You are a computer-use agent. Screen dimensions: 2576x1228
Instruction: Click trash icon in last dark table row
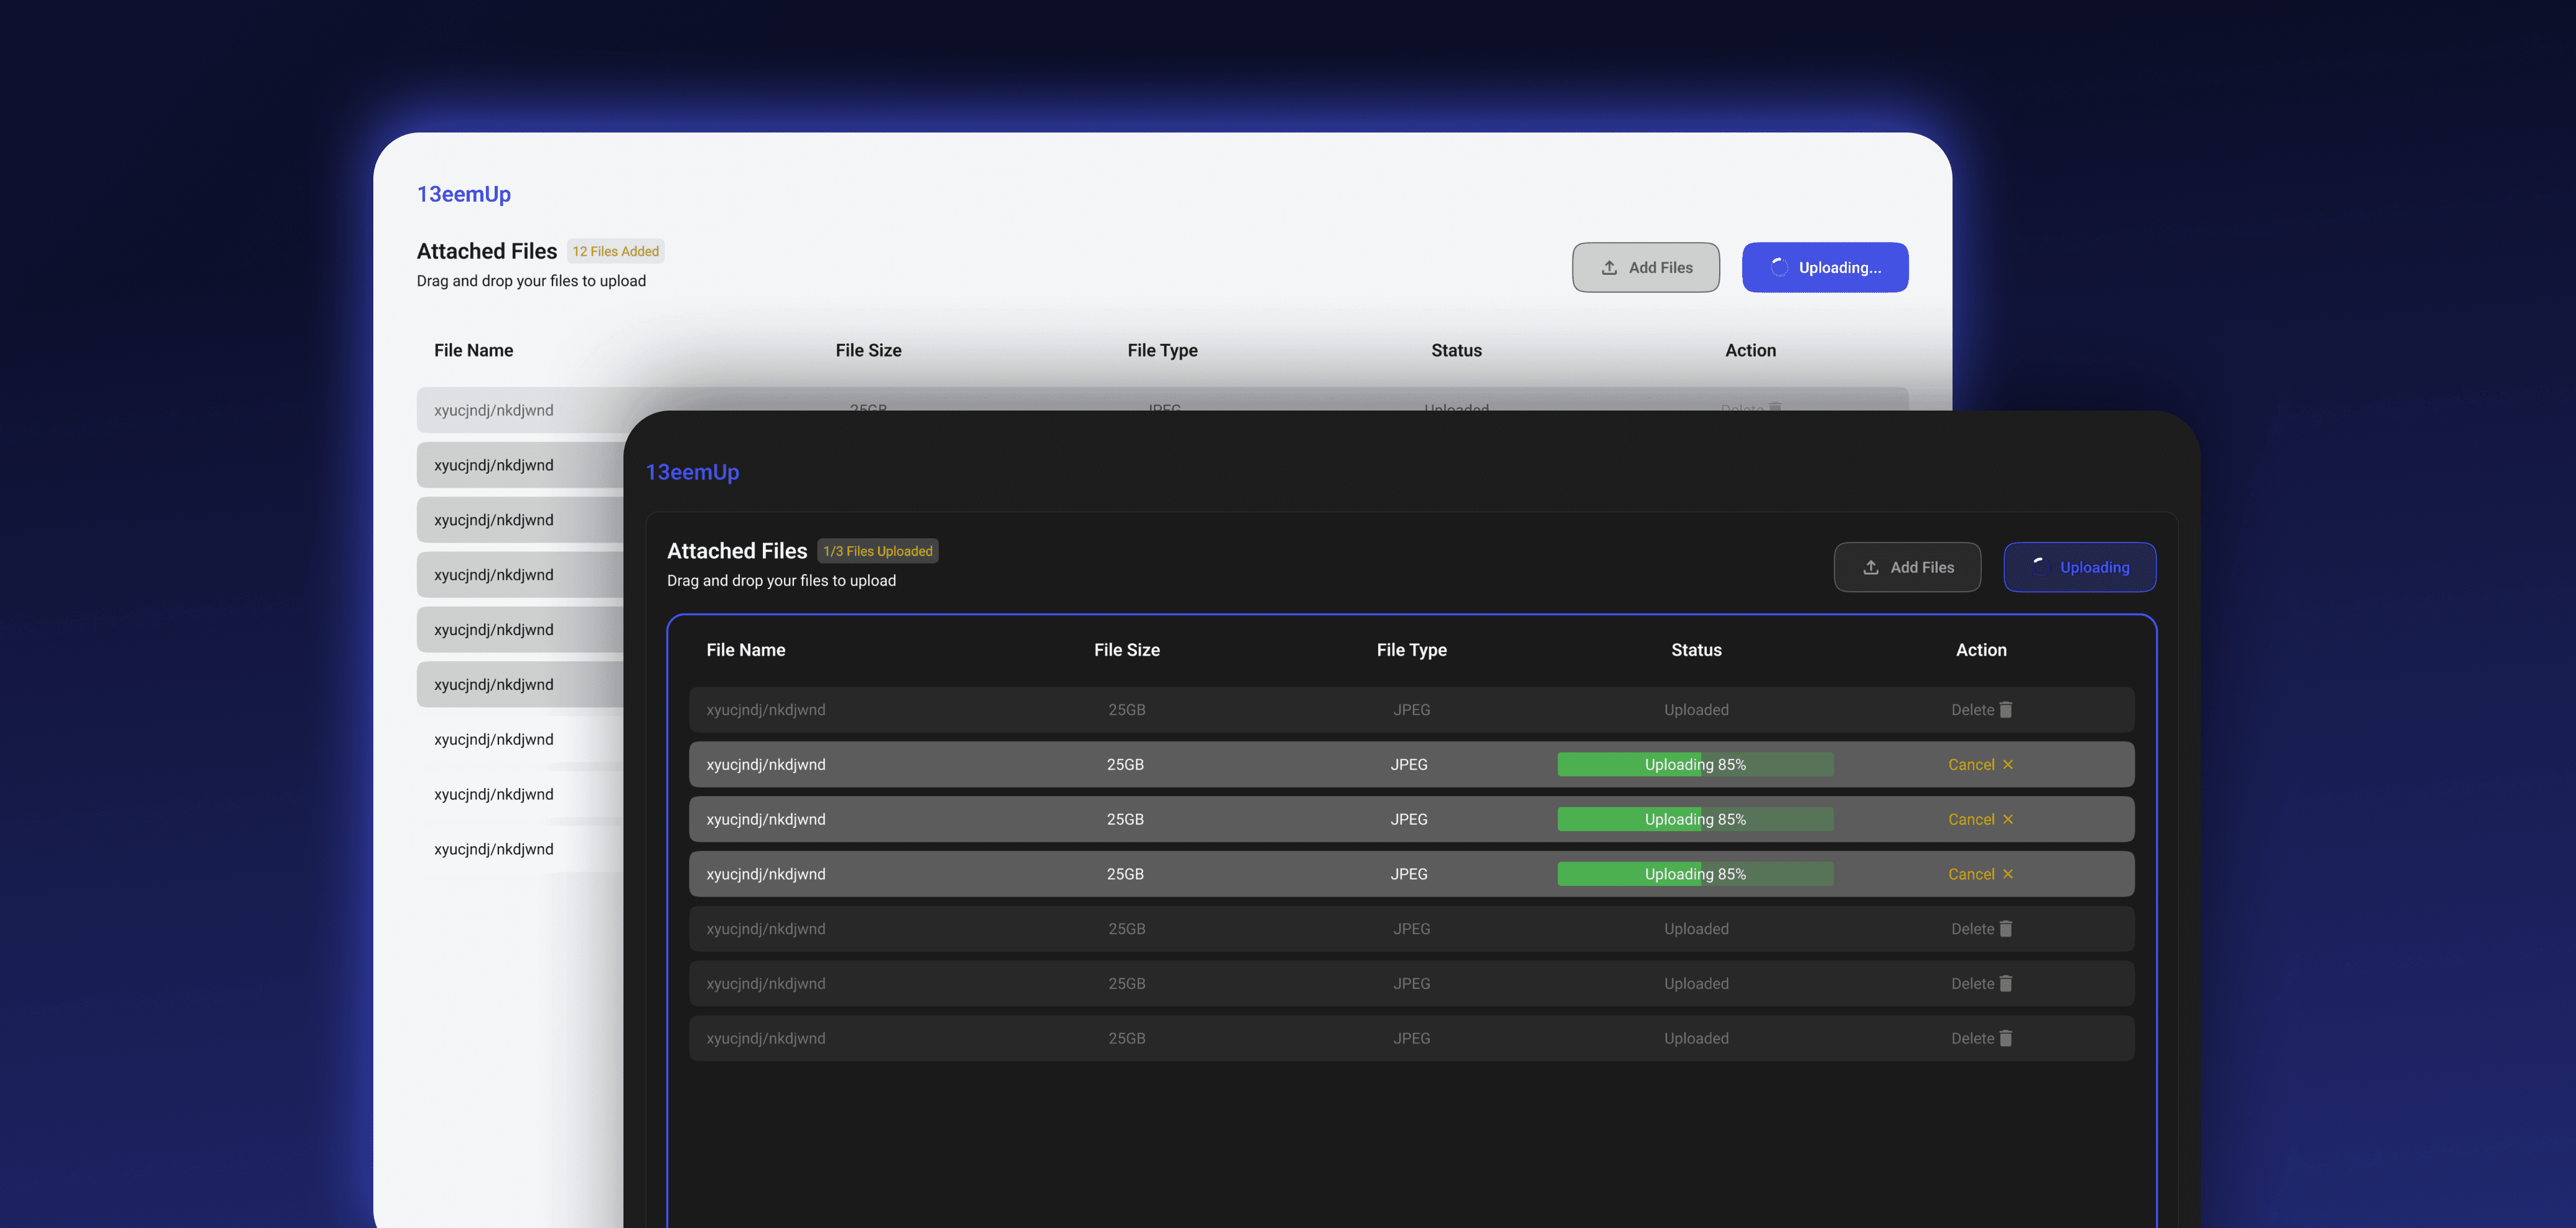pyautogui.click(x=2005, y=1038)
